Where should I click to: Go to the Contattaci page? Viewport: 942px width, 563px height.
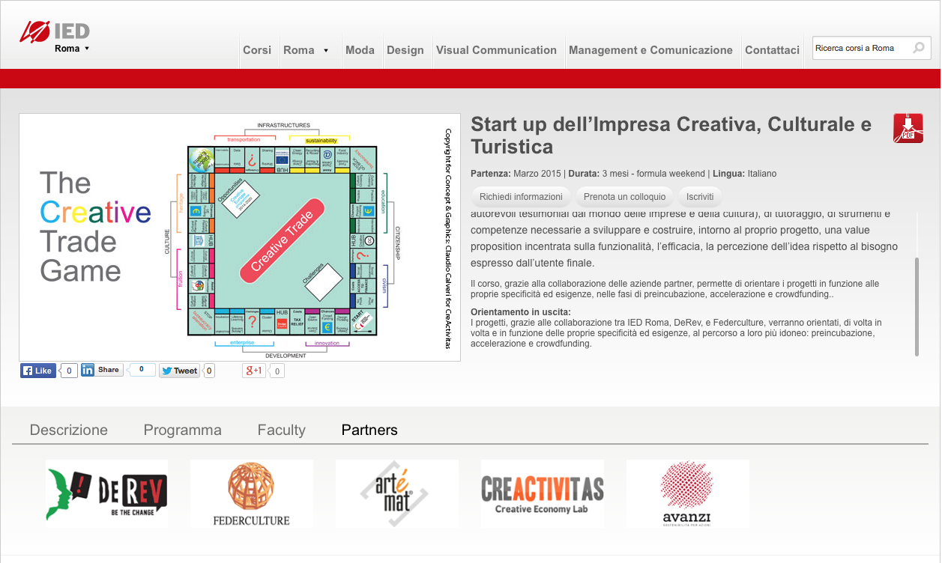click(x=772, y=50)
